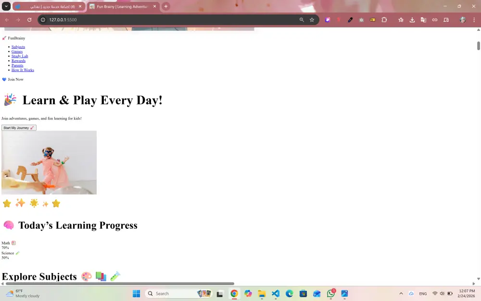Image resolution: width=481 pixels, height=301 pixels.
Task: Click the yellow cast-style extension icon
Action: (372, 20)
